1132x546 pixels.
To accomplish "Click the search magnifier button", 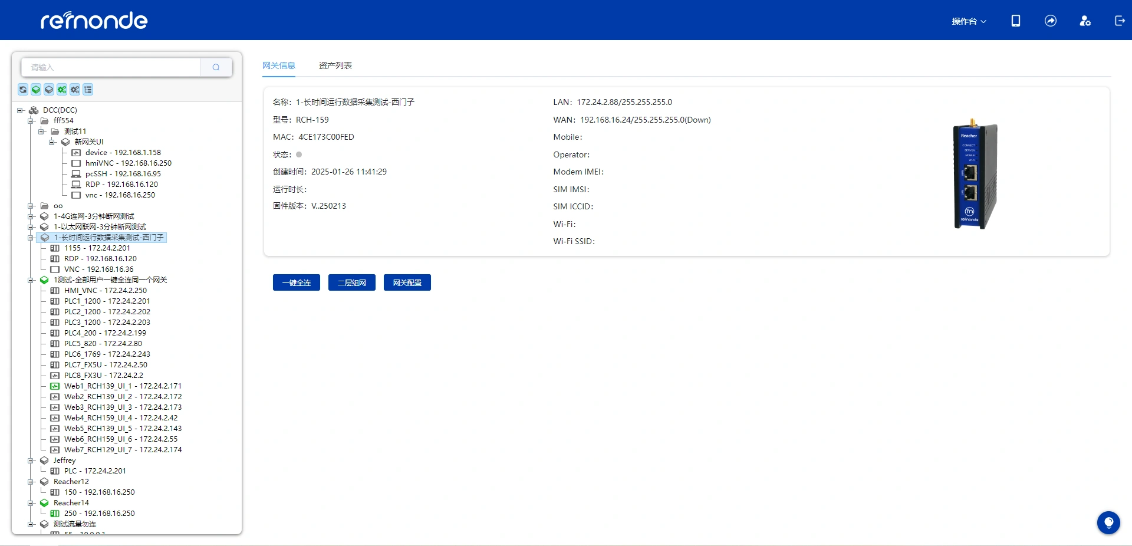I will coord(216,67).
